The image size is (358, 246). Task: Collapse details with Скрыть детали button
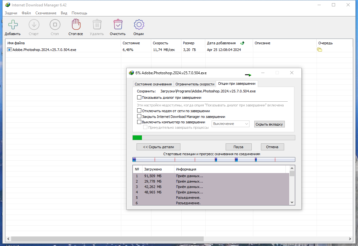coord(158,147)
